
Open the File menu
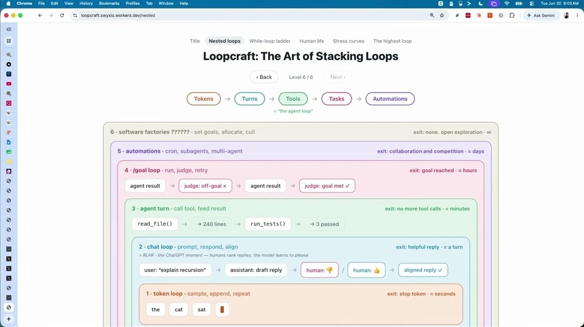coord(41,4)
